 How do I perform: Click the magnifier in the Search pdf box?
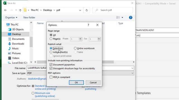coord(97,10)
